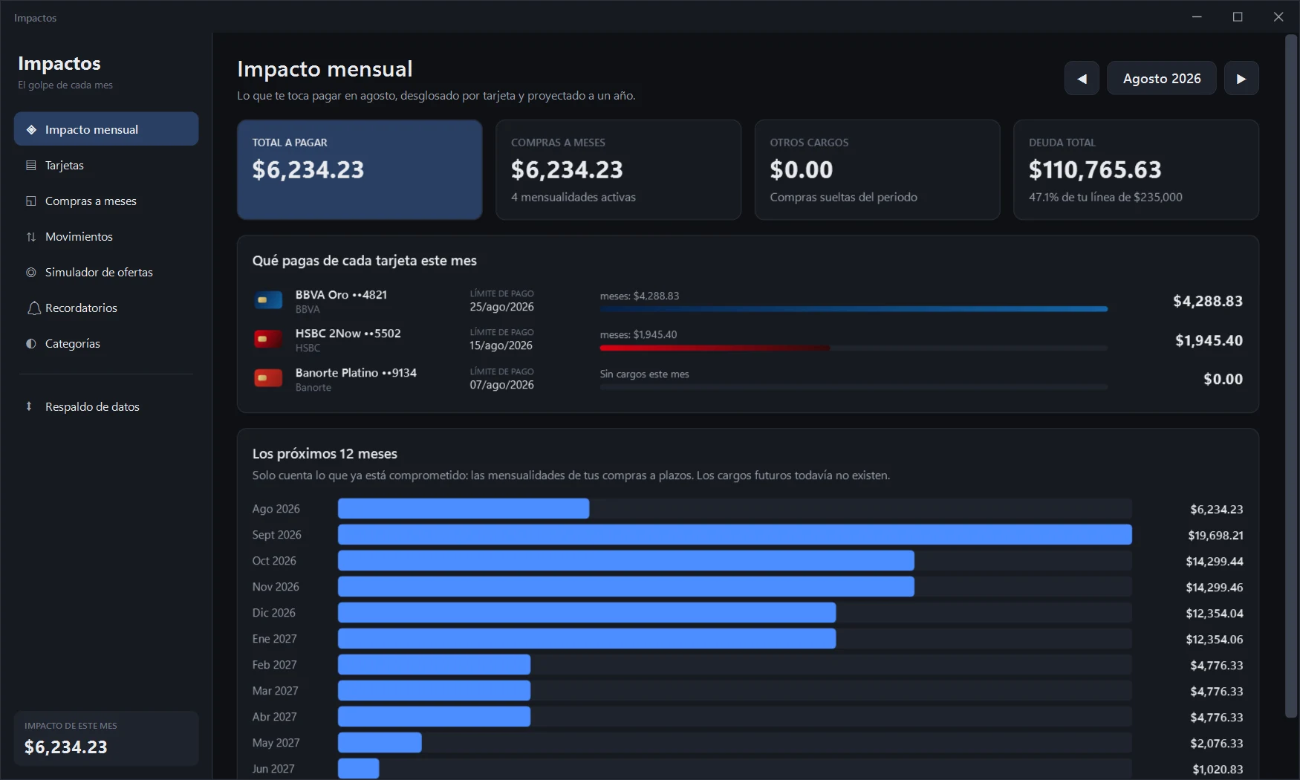The height and width of the screenshot is (780, 1300).
Task: Maximize the Impactos window
Action: point(1238,16)
